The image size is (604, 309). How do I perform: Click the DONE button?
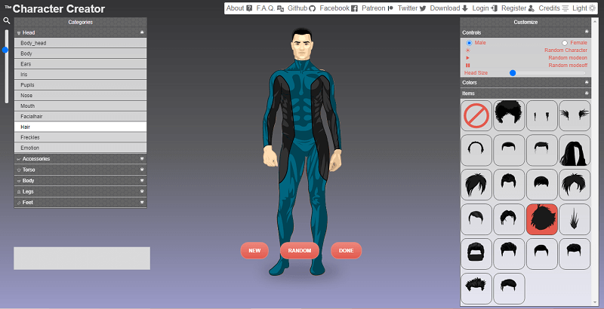(x=346, y=250)
